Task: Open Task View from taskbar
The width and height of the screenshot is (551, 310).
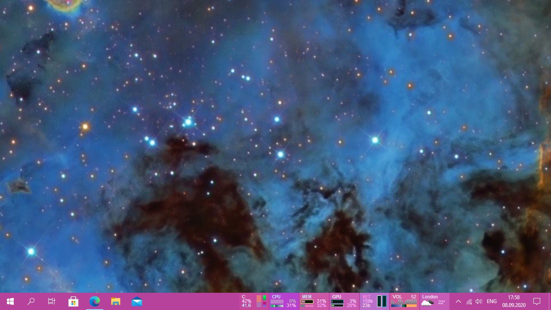Action: coord(52,301)
